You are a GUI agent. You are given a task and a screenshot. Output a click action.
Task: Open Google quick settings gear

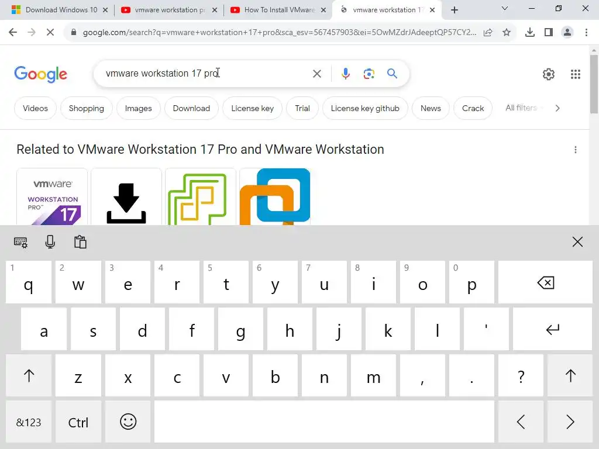tap(549, 74)
